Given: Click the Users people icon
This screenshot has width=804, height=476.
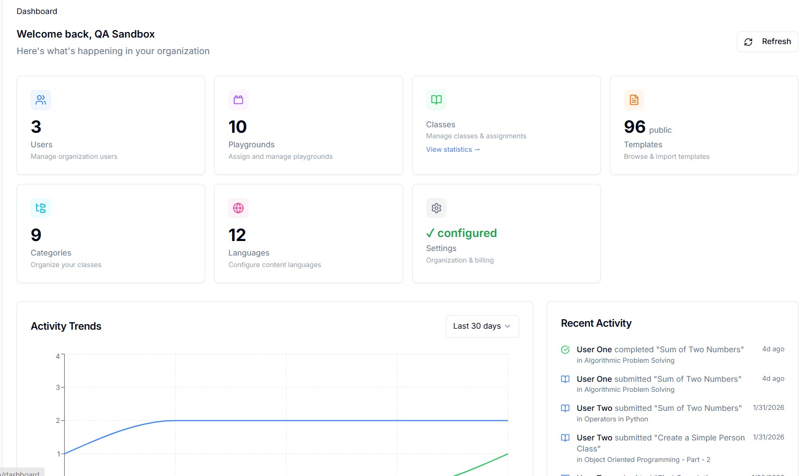Looking at the screenshot, I should 41,100.
